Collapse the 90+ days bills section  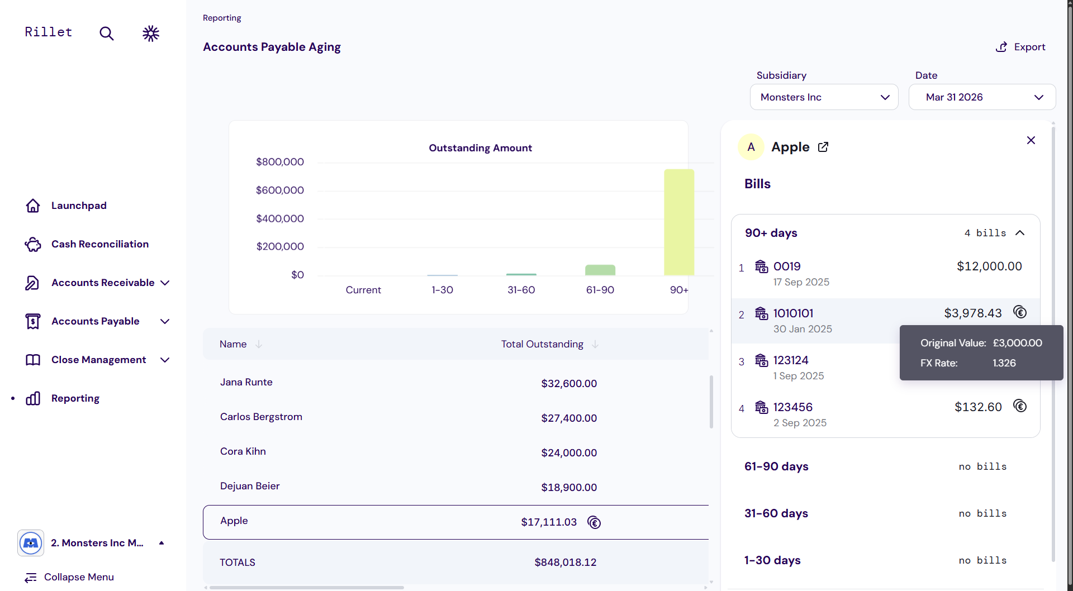click(x=1020, y=233)
